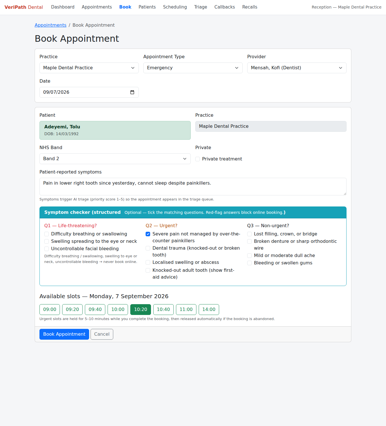The height and width of the screenshot is (426, 386).
Task: Open the Dashboard nav item
Action: point(63,7)
